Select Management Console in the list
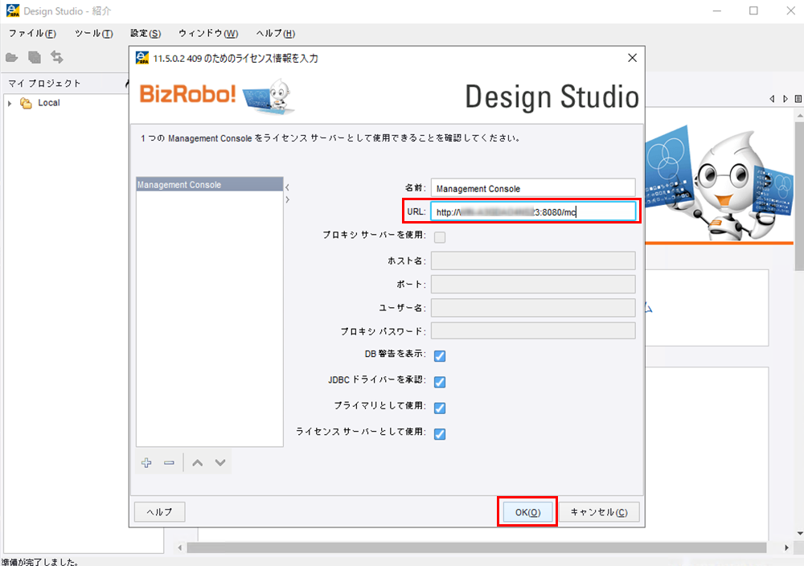The width and height of the screenshot is (804, 566). [210, 185]
